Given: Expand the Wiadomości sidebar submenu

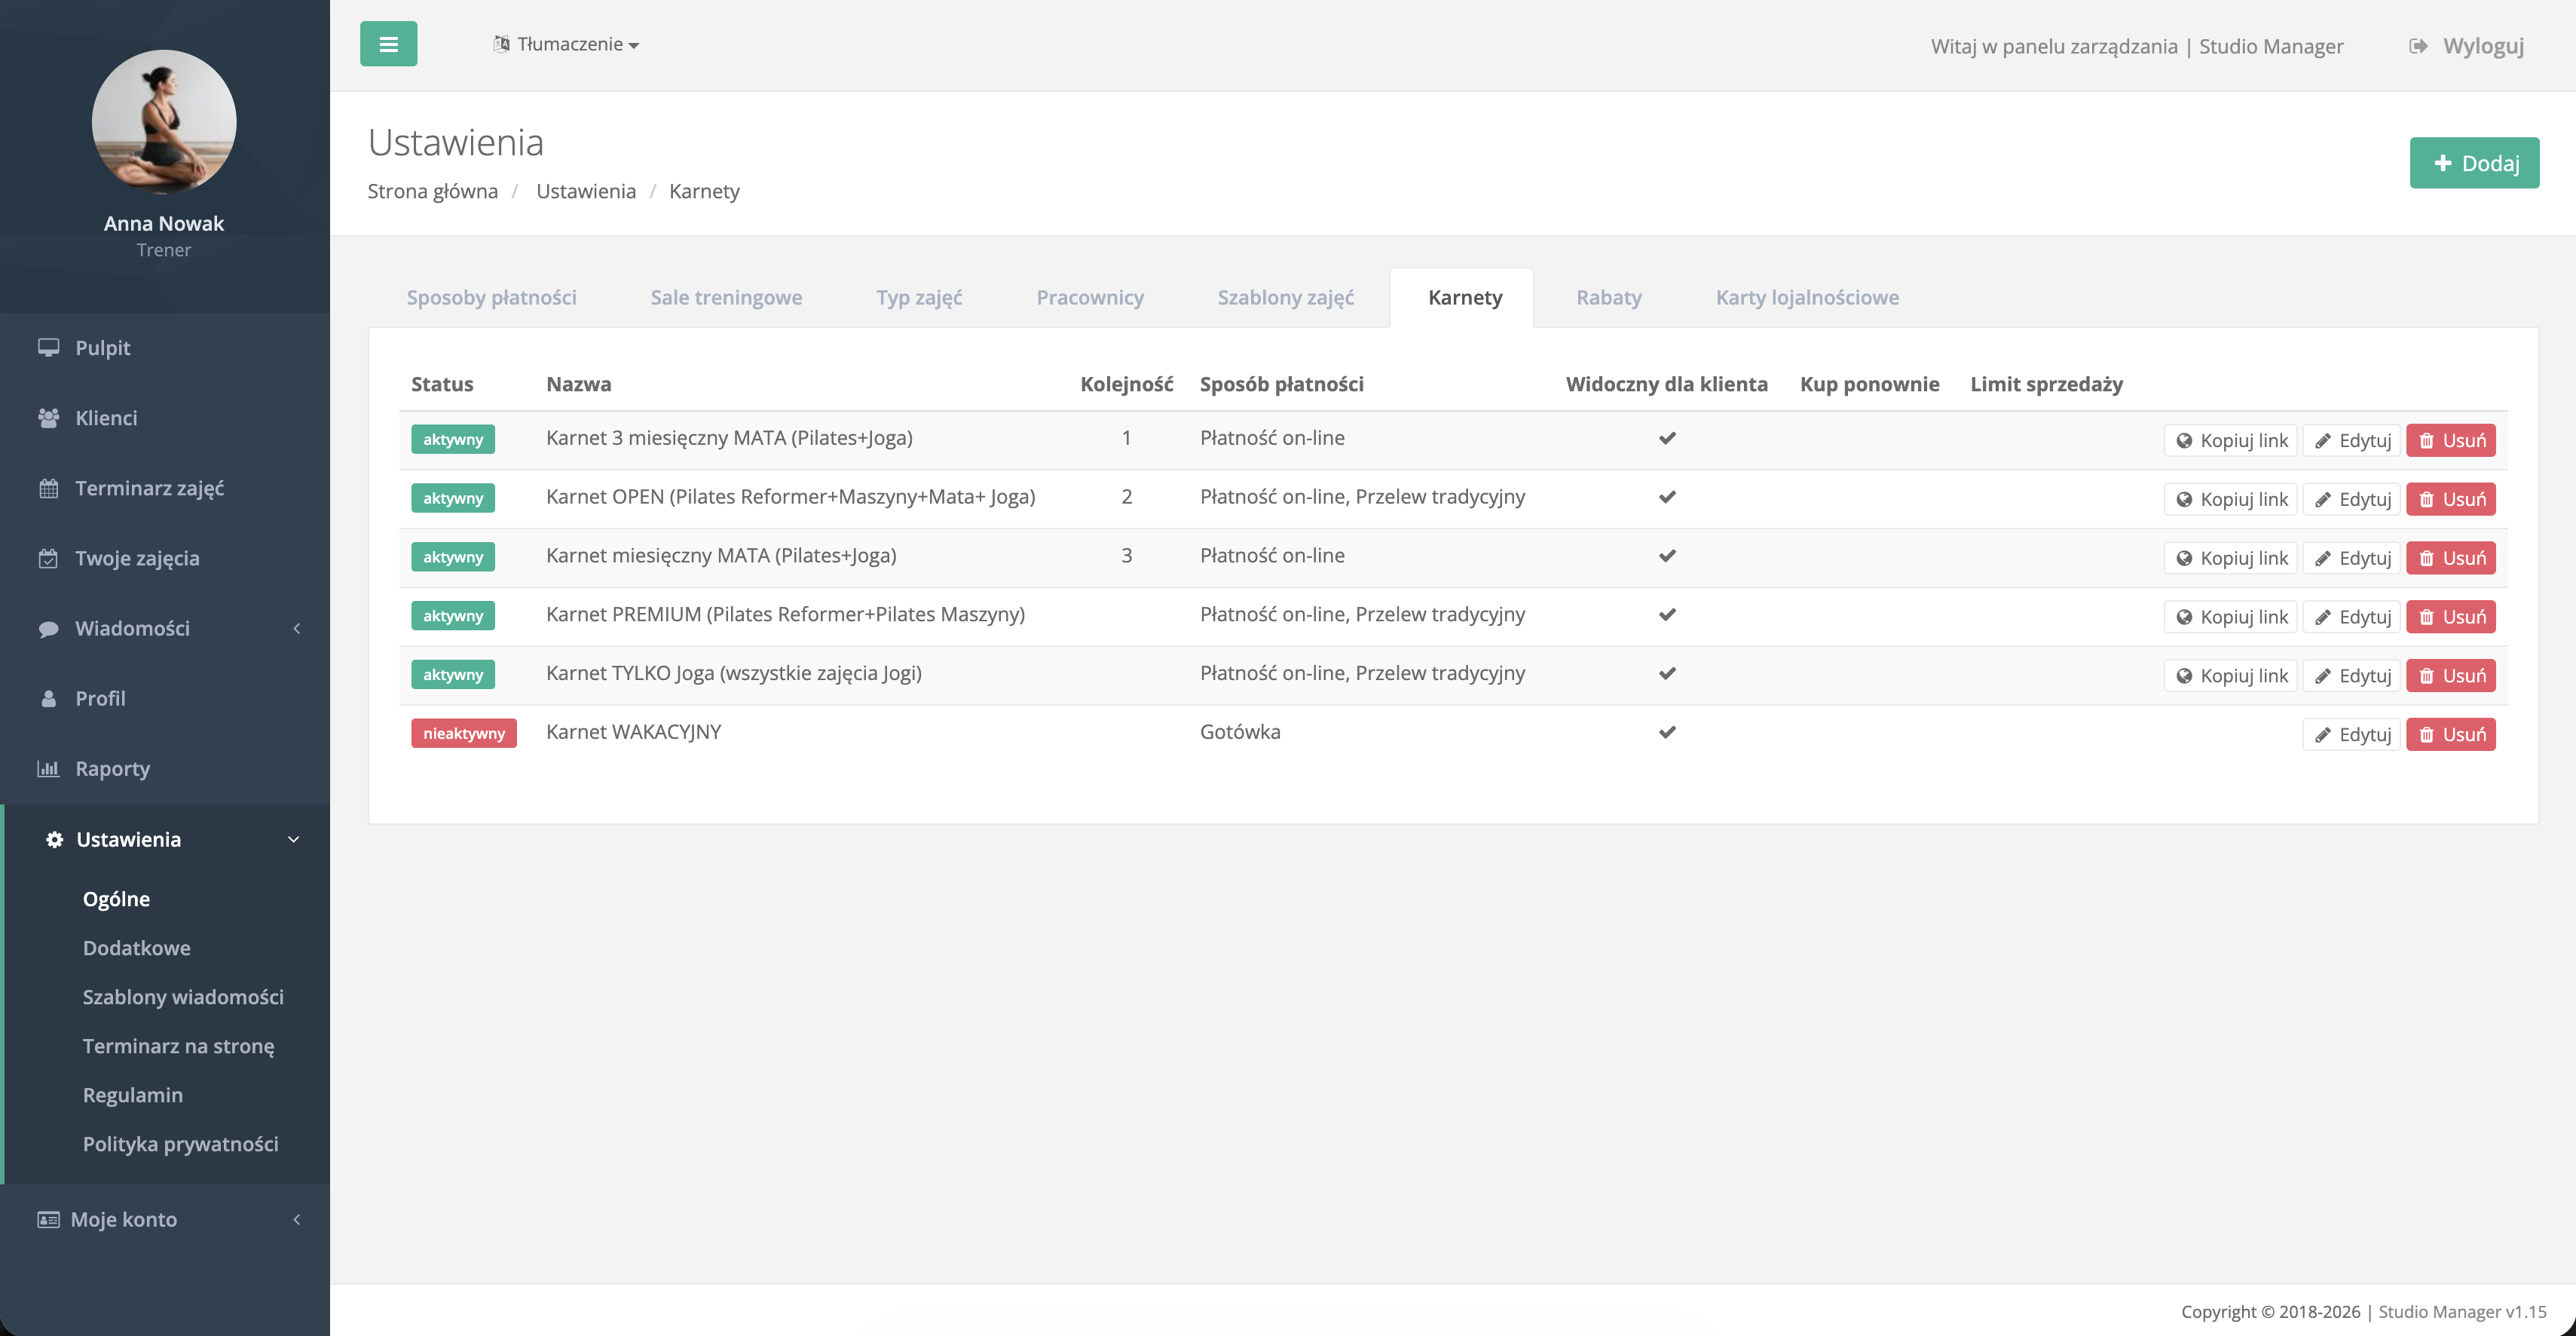Looking at the screenshot, I should 296,629.
